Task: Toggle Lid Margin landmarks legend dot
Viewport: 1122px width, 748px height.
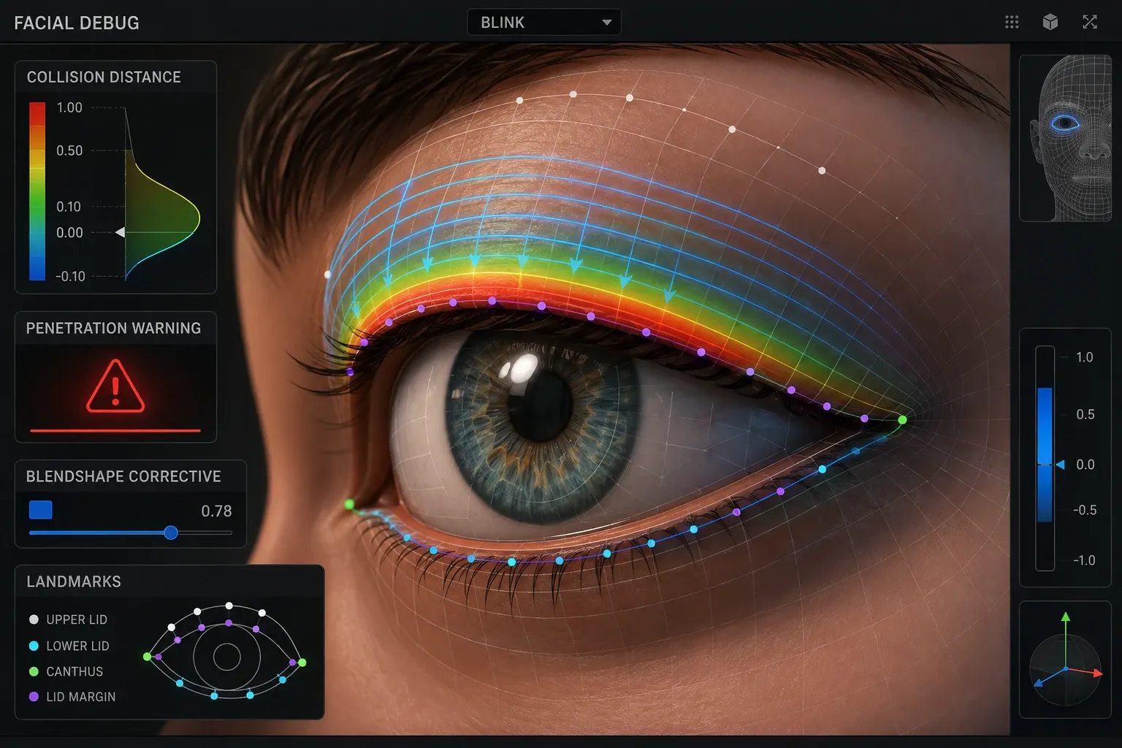Action: tap(34, 697)
